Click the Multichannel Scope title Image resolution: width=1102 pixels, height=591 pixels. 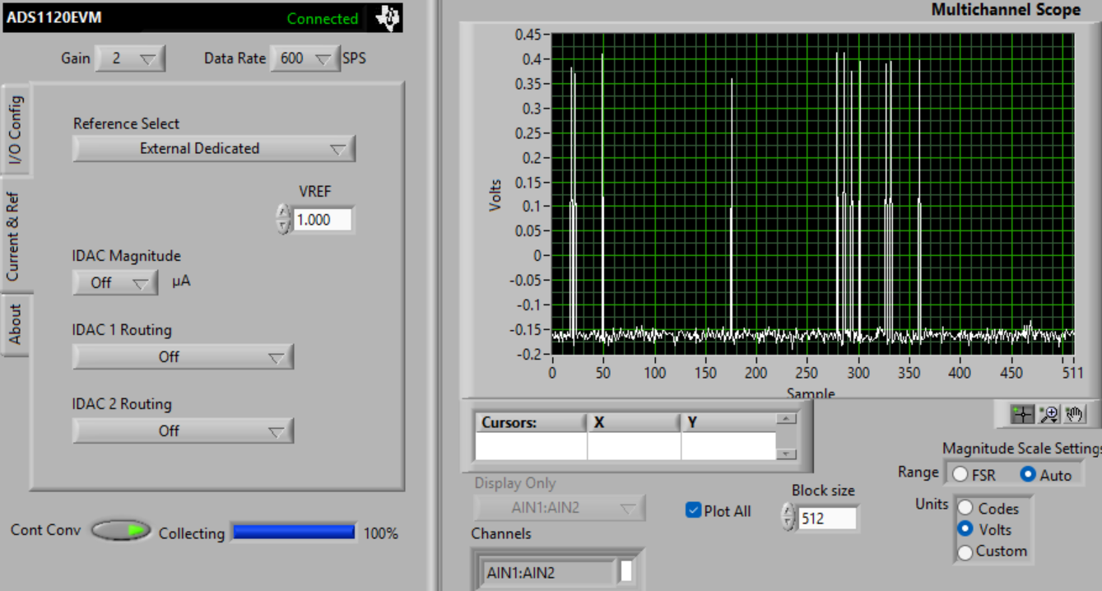[1006, 10]
